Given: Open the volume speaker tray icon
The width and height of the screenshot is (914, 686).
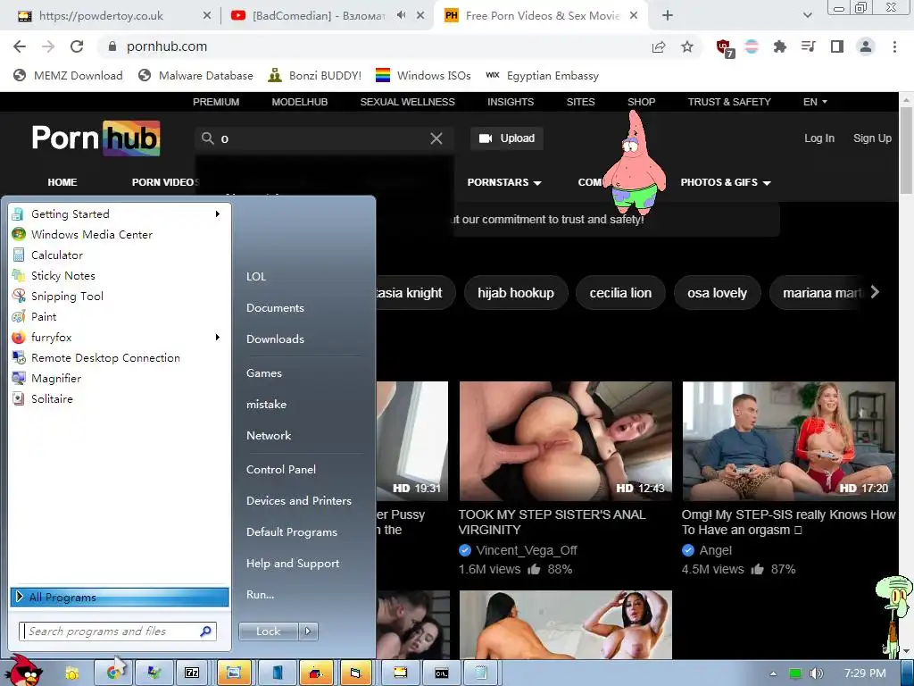Looking at the screenshot, I should point(816,673).
